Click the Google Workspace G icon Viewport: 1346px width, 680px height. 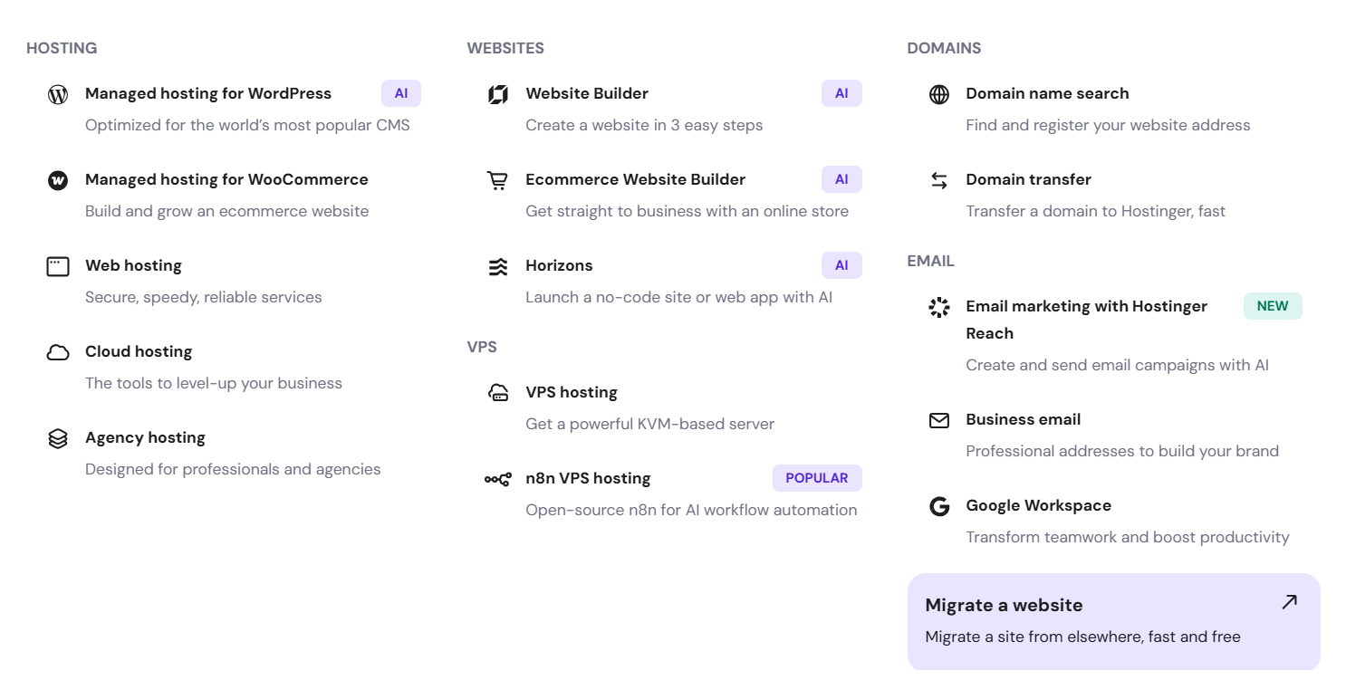click(939, 506)
